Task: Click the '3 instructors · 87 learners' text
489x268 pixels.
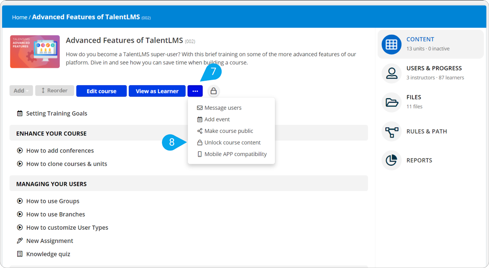Action: [x=435, y=78]
